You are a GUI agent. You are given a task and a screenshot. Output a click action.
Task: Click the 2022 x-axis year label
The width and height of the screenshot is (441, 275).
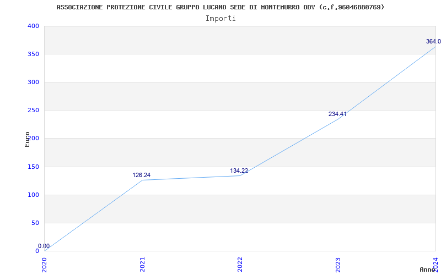click(x=240, y=264)
